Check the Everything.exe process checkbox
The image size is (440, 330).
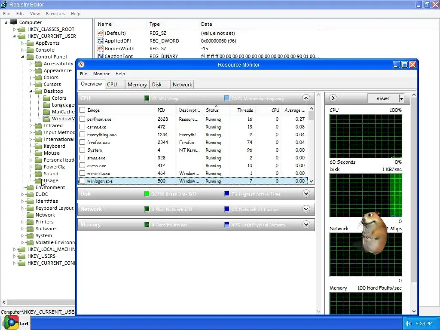(82, 134)
